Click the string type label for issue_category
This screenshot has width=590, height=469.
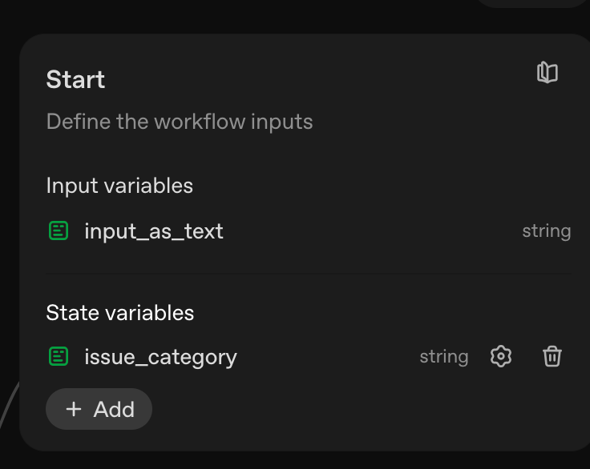coord(443,357)
